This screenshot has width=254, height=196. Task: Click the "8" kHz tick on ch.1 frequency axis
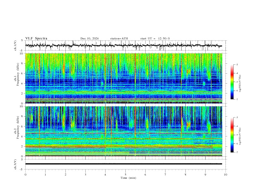click(22, 63)
